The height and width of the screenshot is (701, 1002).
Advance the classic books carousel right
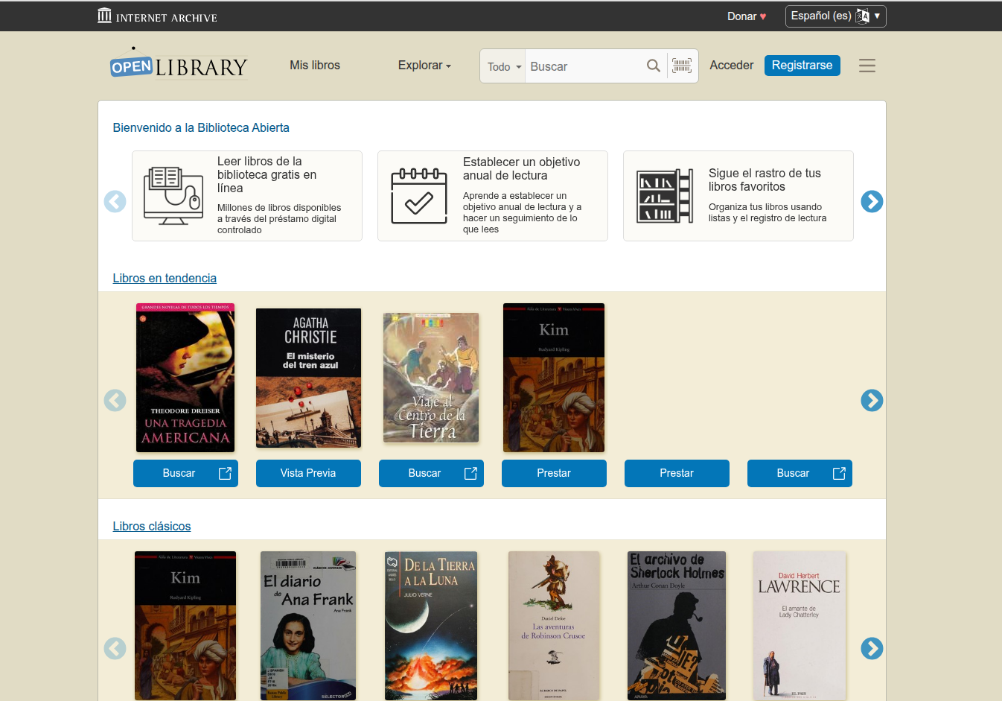click(x=871, y=648)
